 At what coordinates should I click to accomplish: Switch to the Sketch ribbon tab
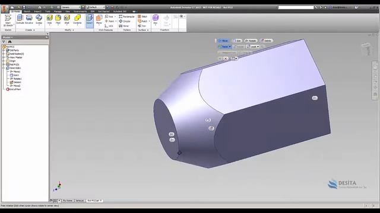(27, 11)
